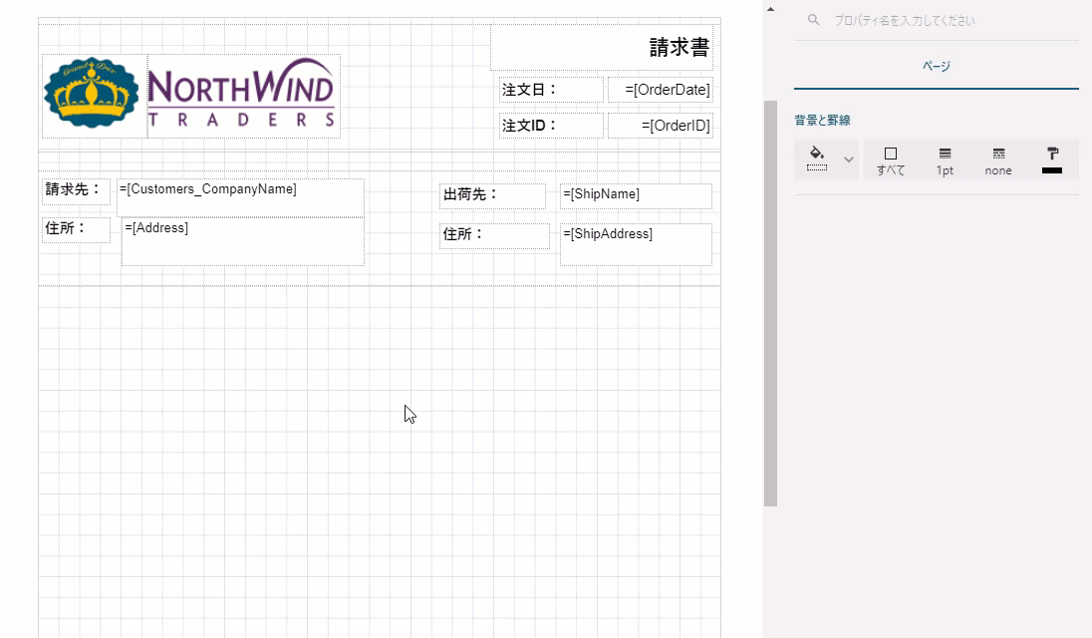Screen dimensions: 1092x638
Task: Open the border sides selector labeled すべて
Action: coord(891,160)
